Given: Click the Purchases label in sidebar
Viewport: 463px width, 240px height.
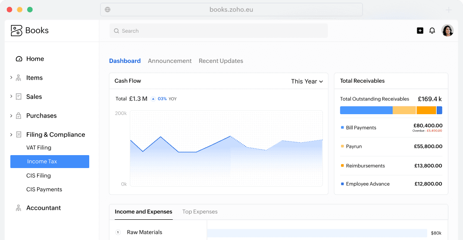Looking at the screenshot, I should tap(41, 116).
